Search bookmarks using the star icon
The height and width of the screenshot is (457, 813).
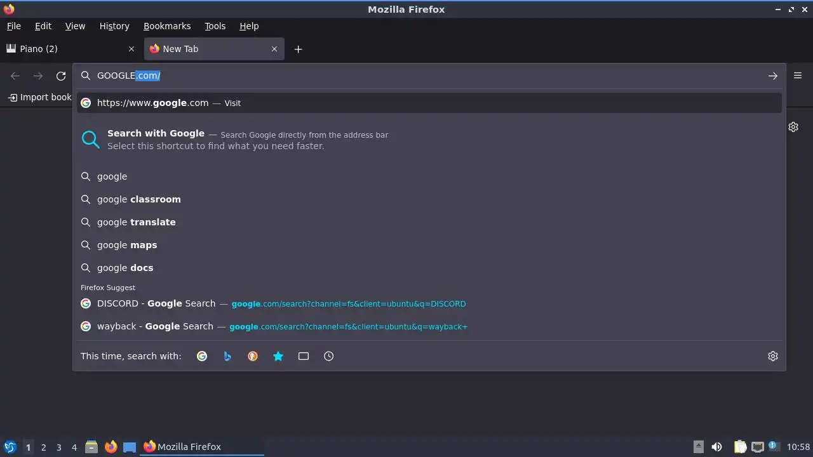click(278, 356)
